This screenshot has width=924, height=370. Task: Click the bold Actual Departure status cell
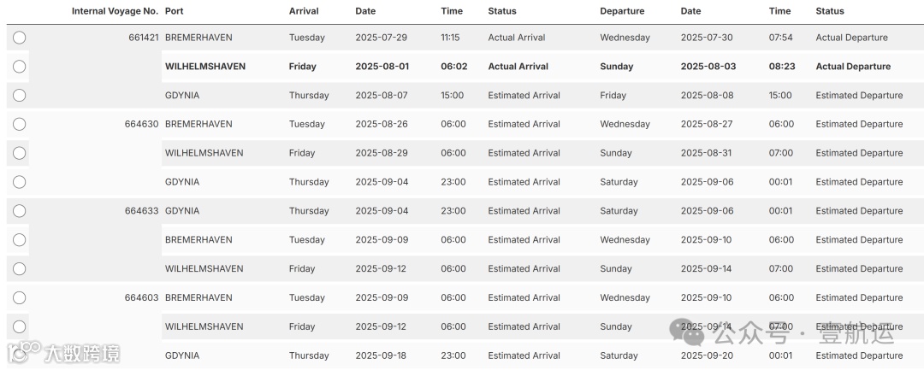(853, 67)
